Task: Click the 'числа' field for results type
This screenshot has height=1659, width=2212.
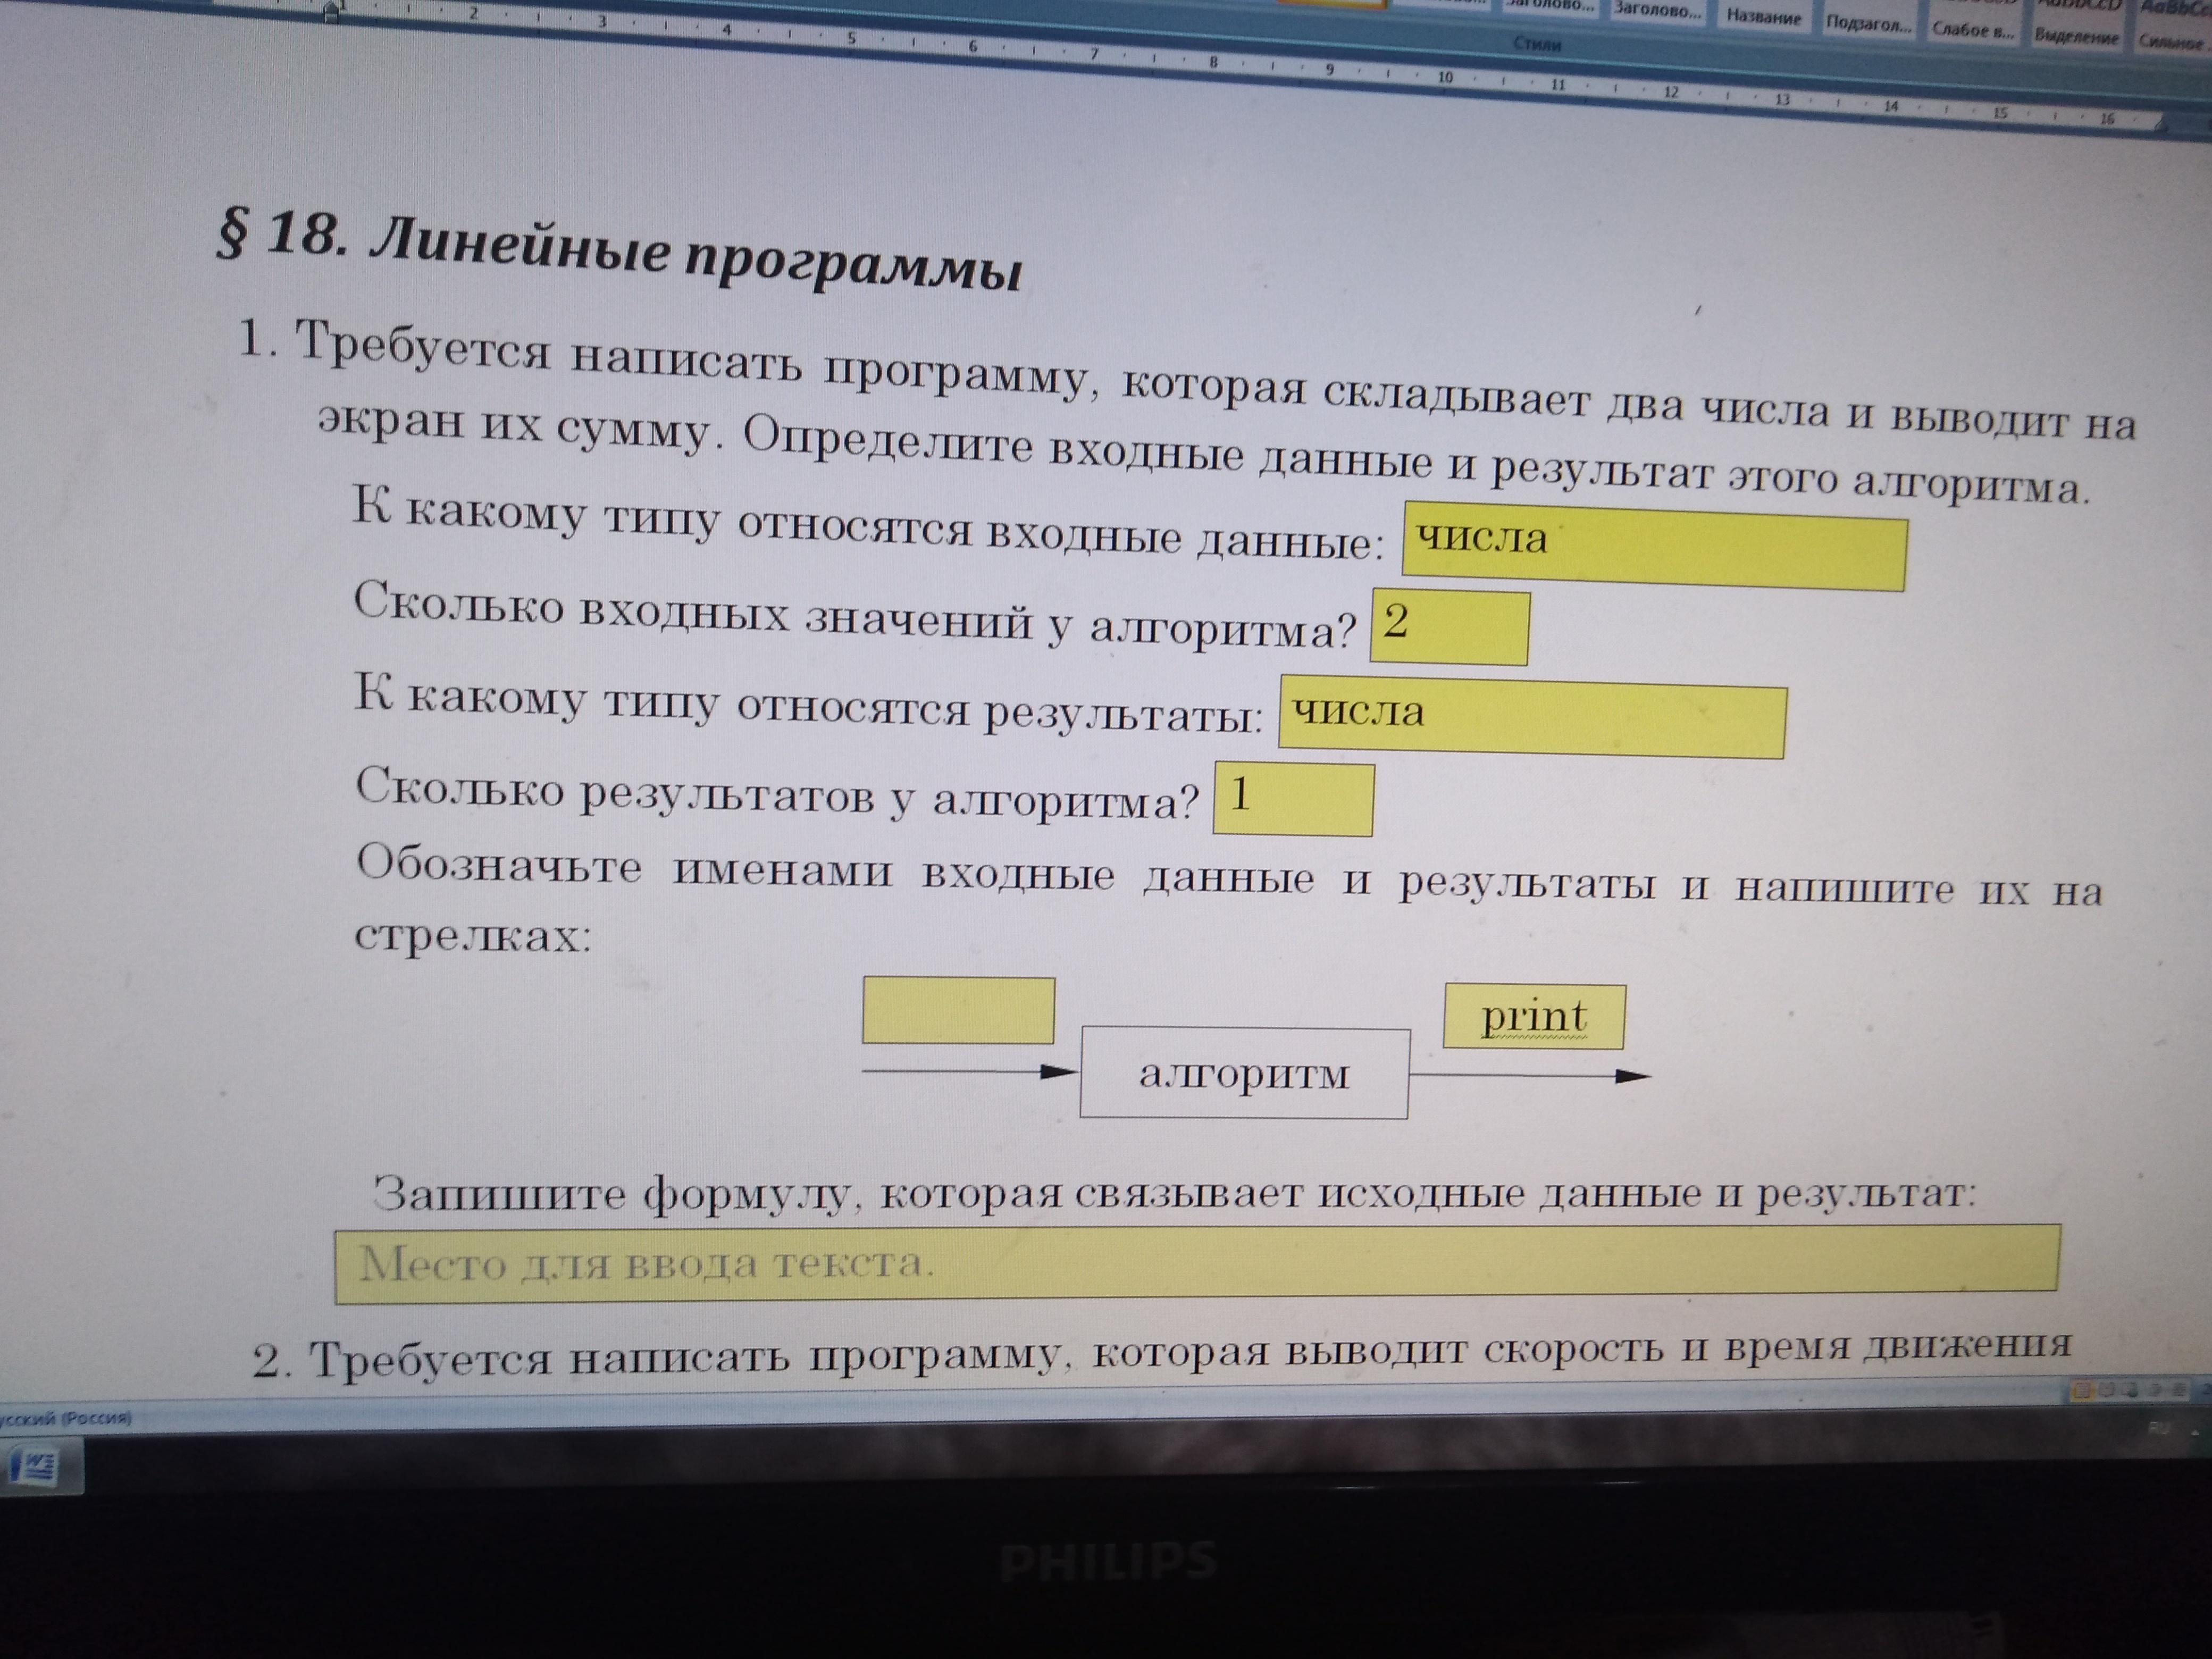Action: [x=1532, y=718]
